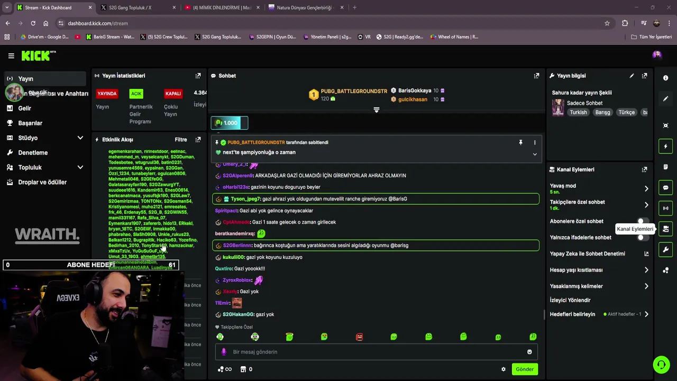
Task: Click the right sidebar chat bubble icon
Action: [666, 187]
